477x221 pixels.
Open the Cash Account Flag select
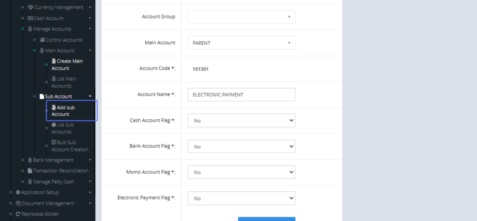coord(241,120)
